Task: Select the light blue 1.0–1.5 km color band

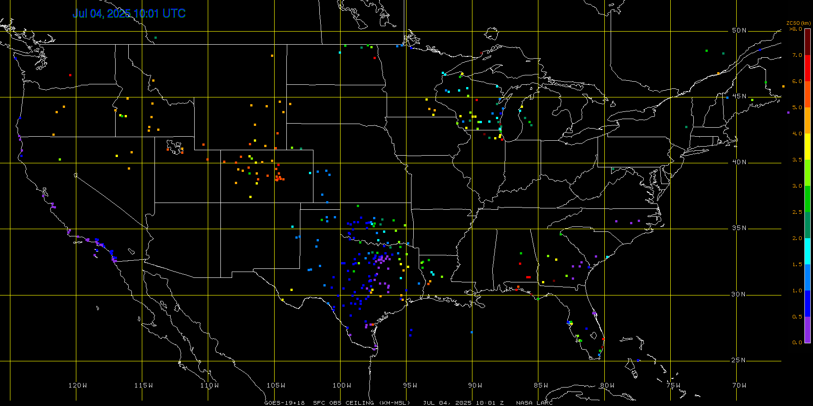Action: pyautogui.click(x=808, y=277)
